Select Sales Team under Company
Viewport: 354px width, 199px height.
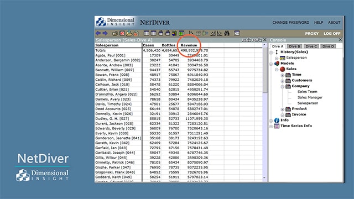click(308, 92)
